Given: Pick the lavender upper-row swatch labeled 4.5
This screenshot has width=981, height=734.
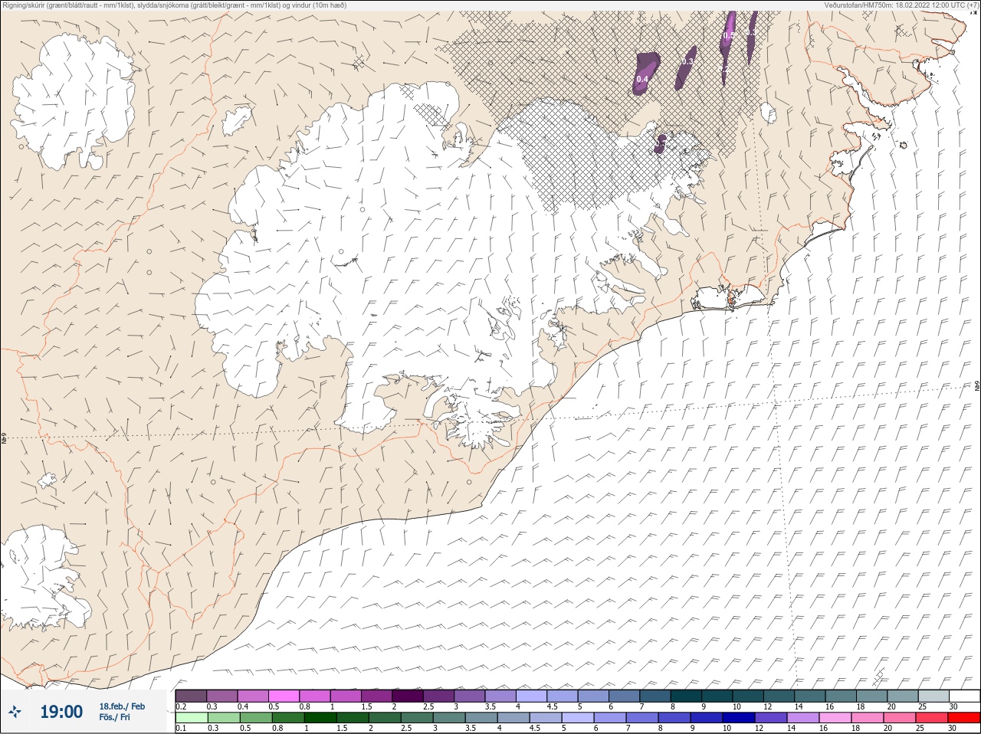Looking at the screenshot, I should pos(563,696).
